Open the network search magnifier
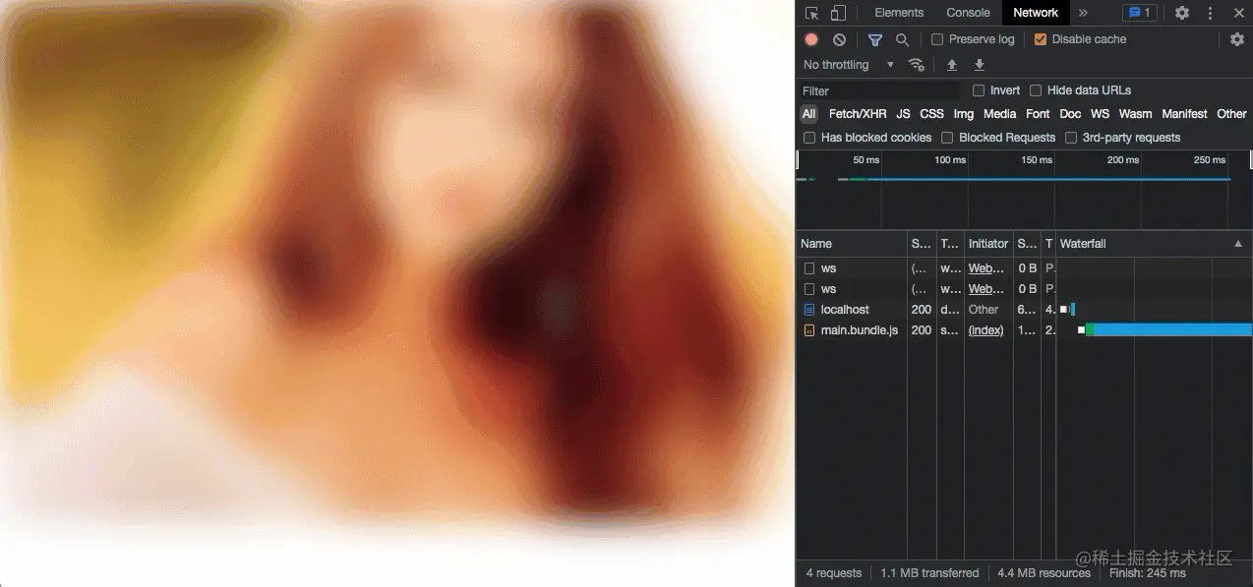Image resolution: width=1253 pixels, height=587 pixels. pyautogui.click(x=902, y=39)
